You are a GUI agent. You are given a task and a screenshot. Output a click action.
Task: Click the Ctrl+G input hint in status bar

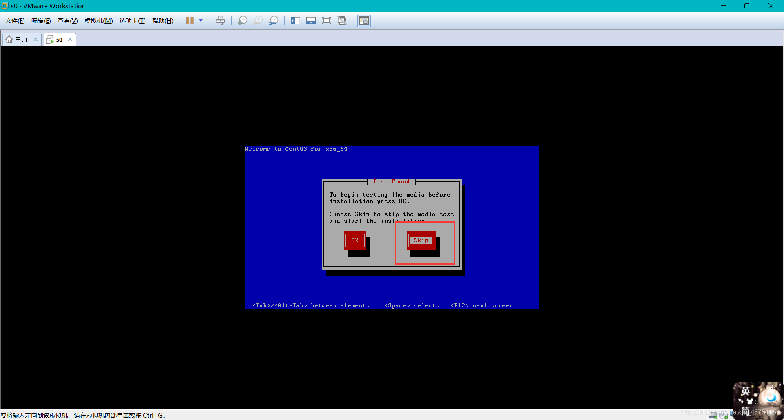83,416
